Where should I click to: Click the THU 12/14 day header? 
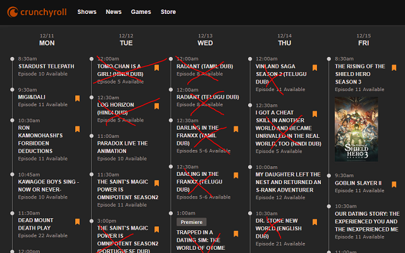coord(284,40)
